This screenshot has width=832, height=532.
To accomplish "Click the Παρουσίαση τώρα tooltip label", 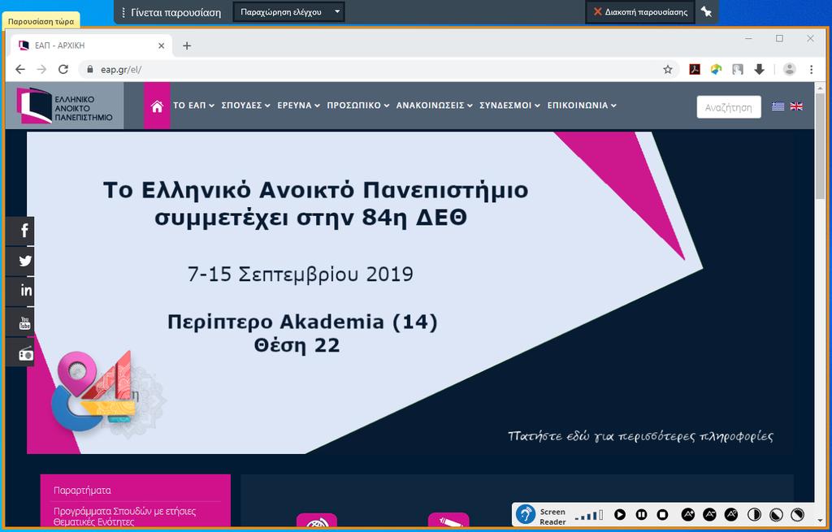I will coord(41,21).
